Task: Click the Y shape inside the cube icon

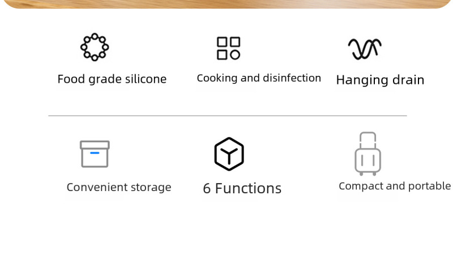Action: pyautogui.click(x=229, y=156)
